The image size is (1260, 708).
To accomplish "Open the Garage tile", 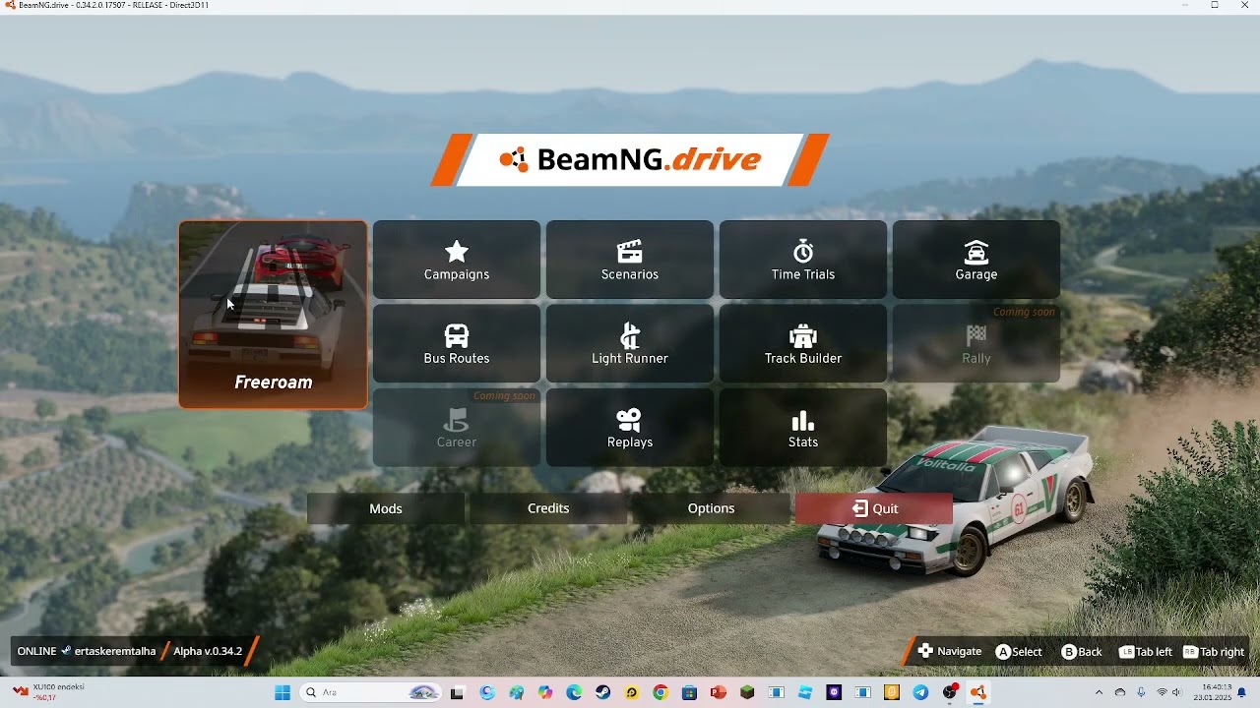I will pos(976,260).
